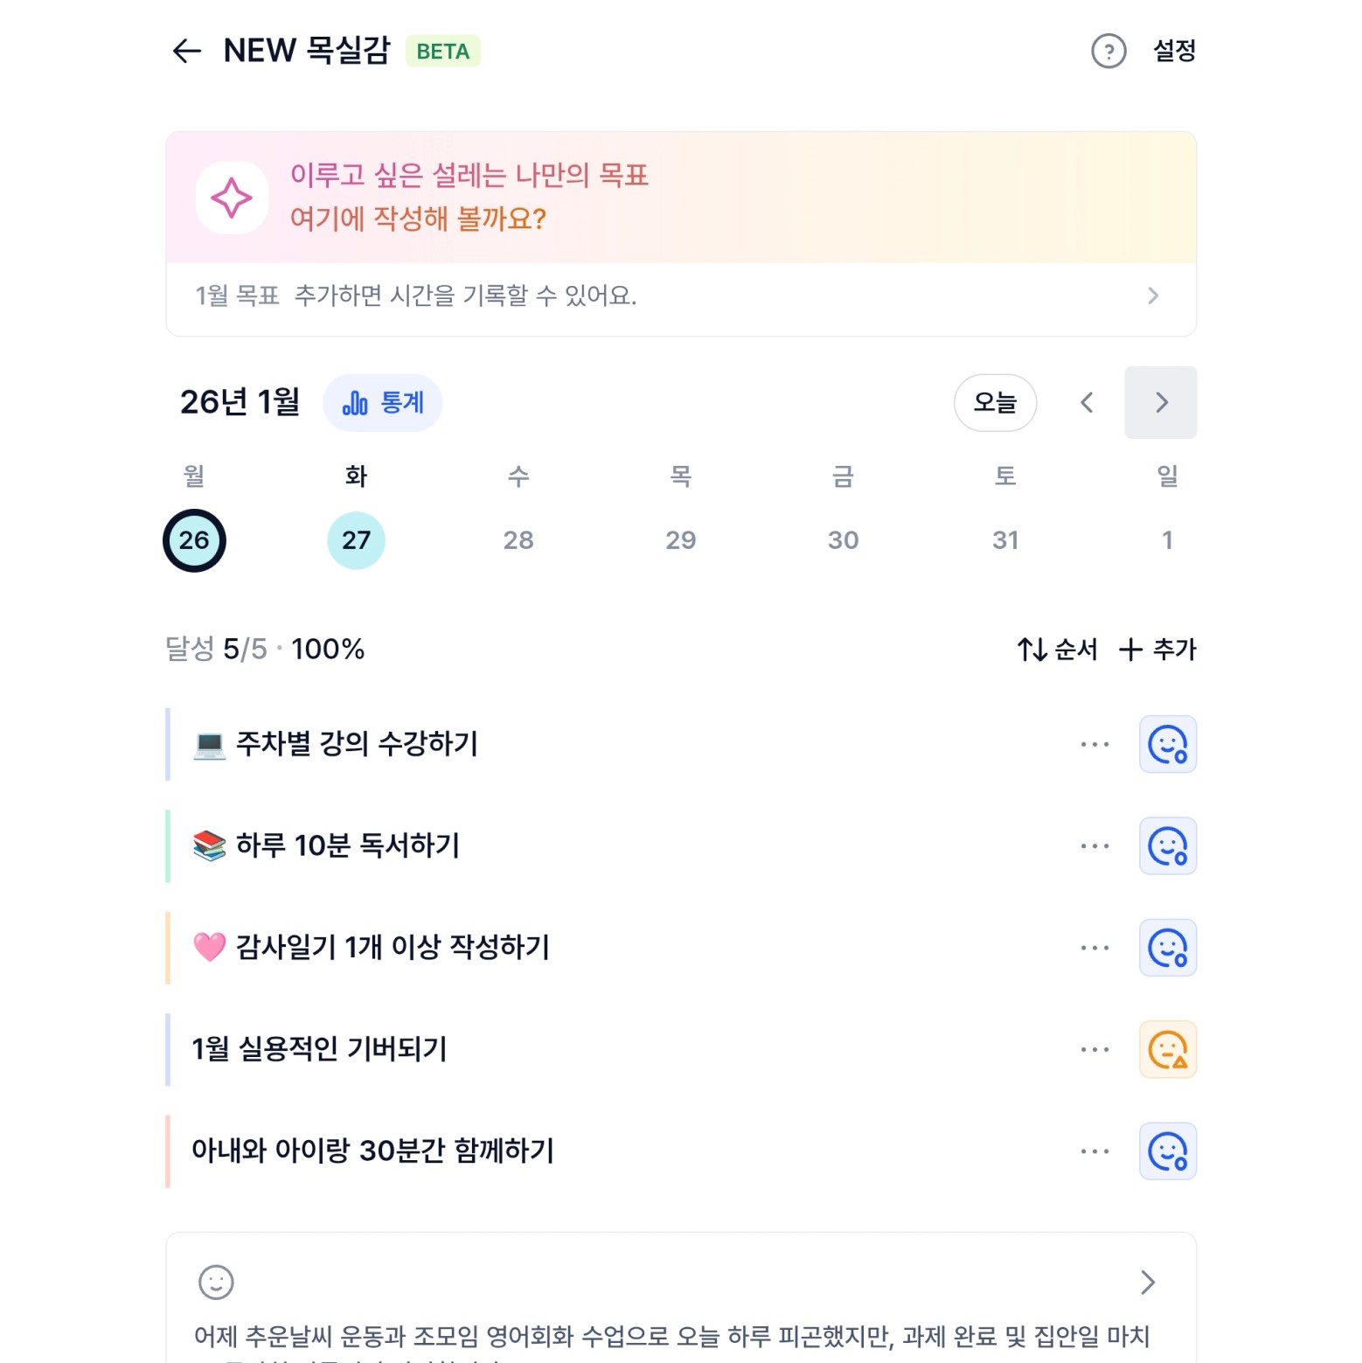This screenshot has width=1362, height=1363.
Task: Add a new goal with 추가
Action: (x=1157, y=650)
